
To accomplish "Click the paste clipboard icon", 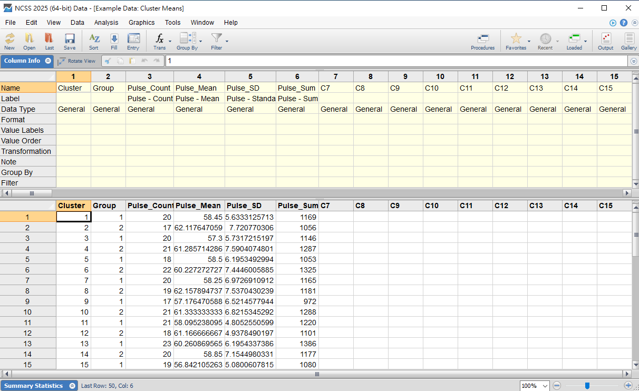I will point(132,61).
